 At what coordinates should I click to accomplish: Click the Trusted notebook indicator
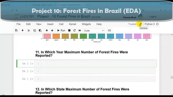[132, 24]
